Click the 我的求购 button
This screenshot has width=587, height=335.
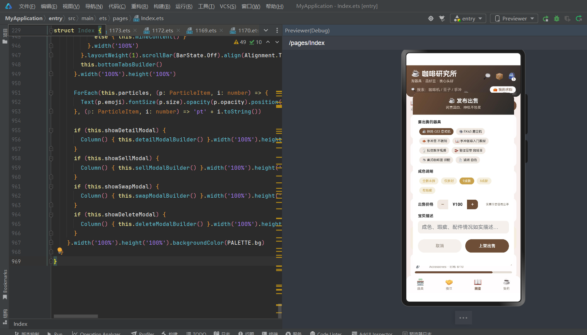click(x=503, y=90)
